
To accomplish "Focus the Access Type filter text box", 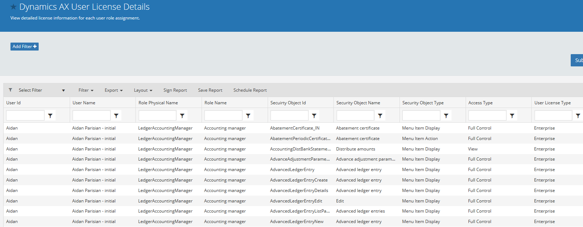I will (x=487, y=115).
